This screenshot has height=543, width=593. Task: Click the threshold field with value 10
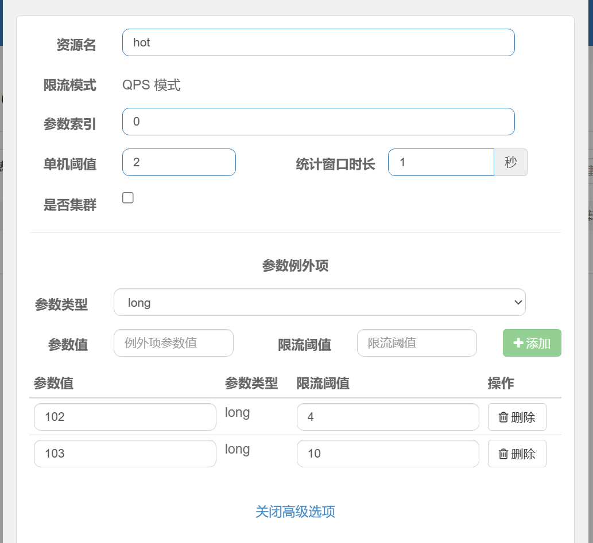[387, 454]
